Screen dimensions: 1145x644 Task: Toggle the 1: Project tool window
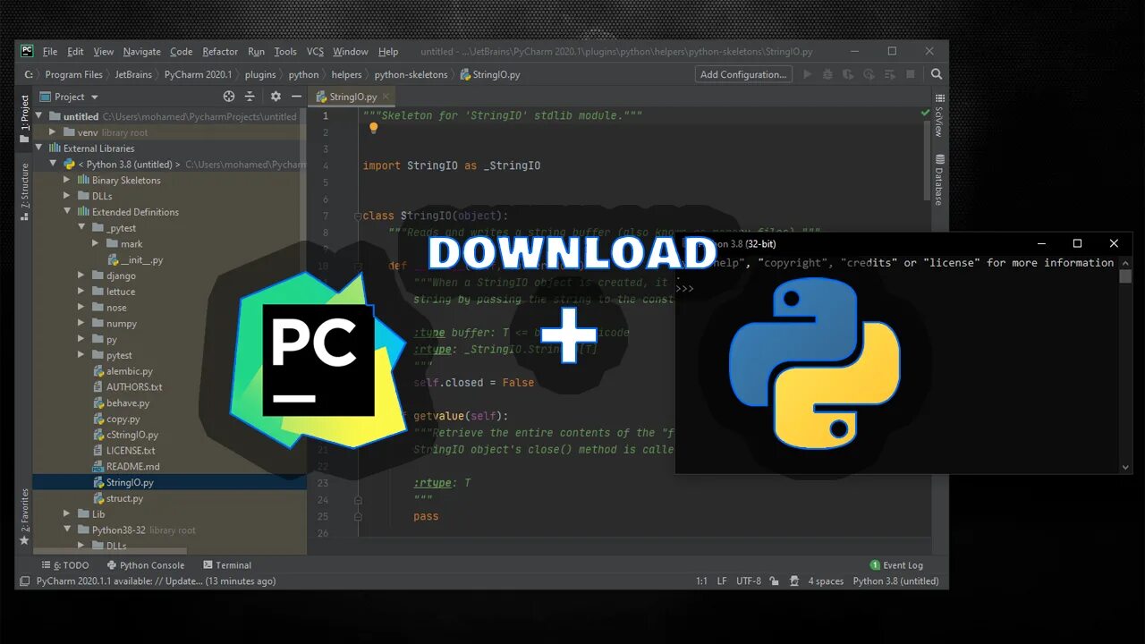(25, 118)
